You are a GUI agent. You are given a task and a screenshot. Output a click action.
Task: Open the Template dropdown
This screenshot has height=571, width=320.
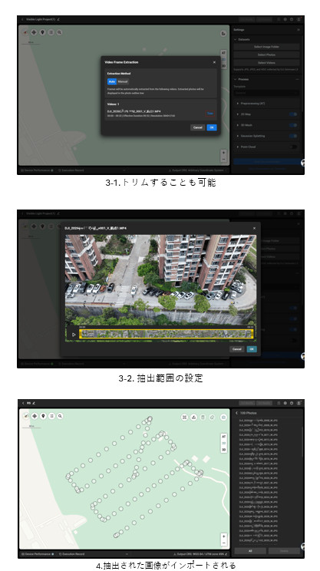266,93
